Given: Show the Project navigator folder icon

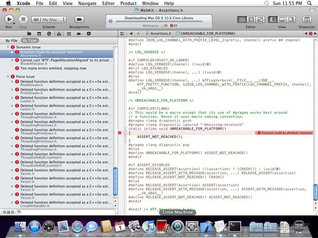Looking at the screenshot, I should click(29, 33).
